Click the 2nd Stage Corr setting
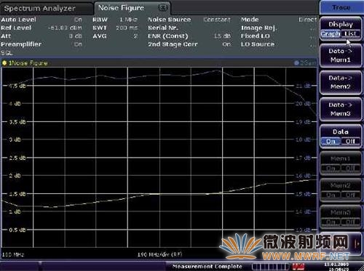This screenshot has width=364, height=271. pyautogui.click(x=189, y=44)
